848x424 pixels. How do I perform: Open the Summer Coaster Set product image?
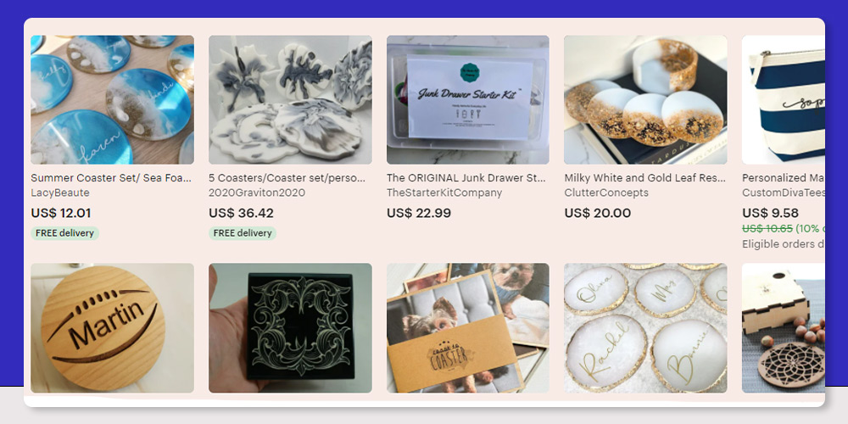(113, 100)
